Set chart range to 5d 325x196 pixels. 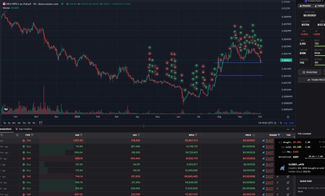click(x=29, y=123)
